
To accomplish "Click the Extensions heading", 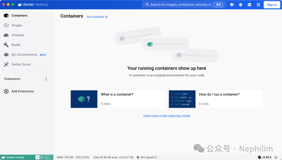I will pos(12,79).
